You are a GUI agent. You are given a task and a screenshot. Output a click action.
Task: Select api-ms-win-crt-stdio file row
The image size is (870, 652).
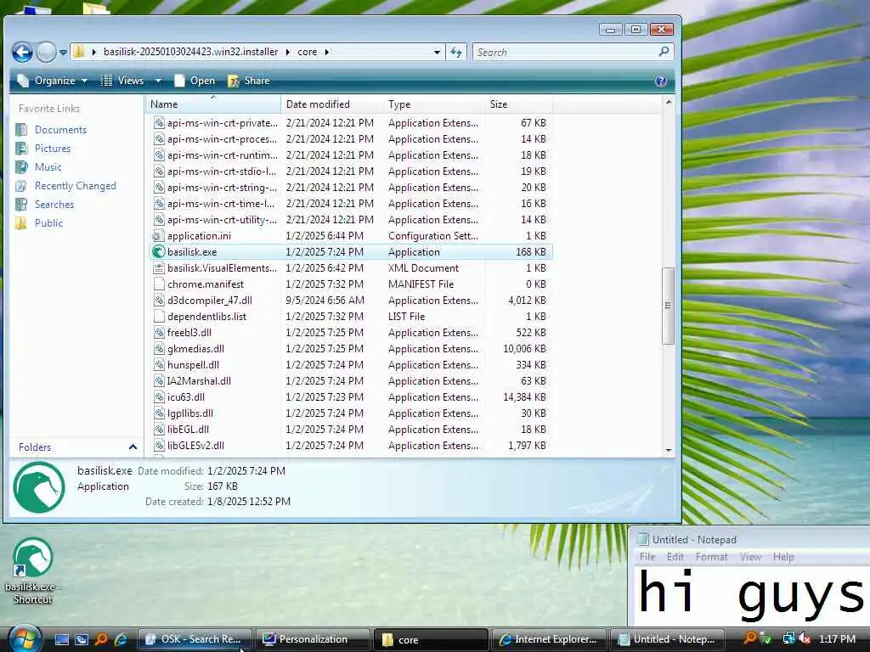point(351,171)
